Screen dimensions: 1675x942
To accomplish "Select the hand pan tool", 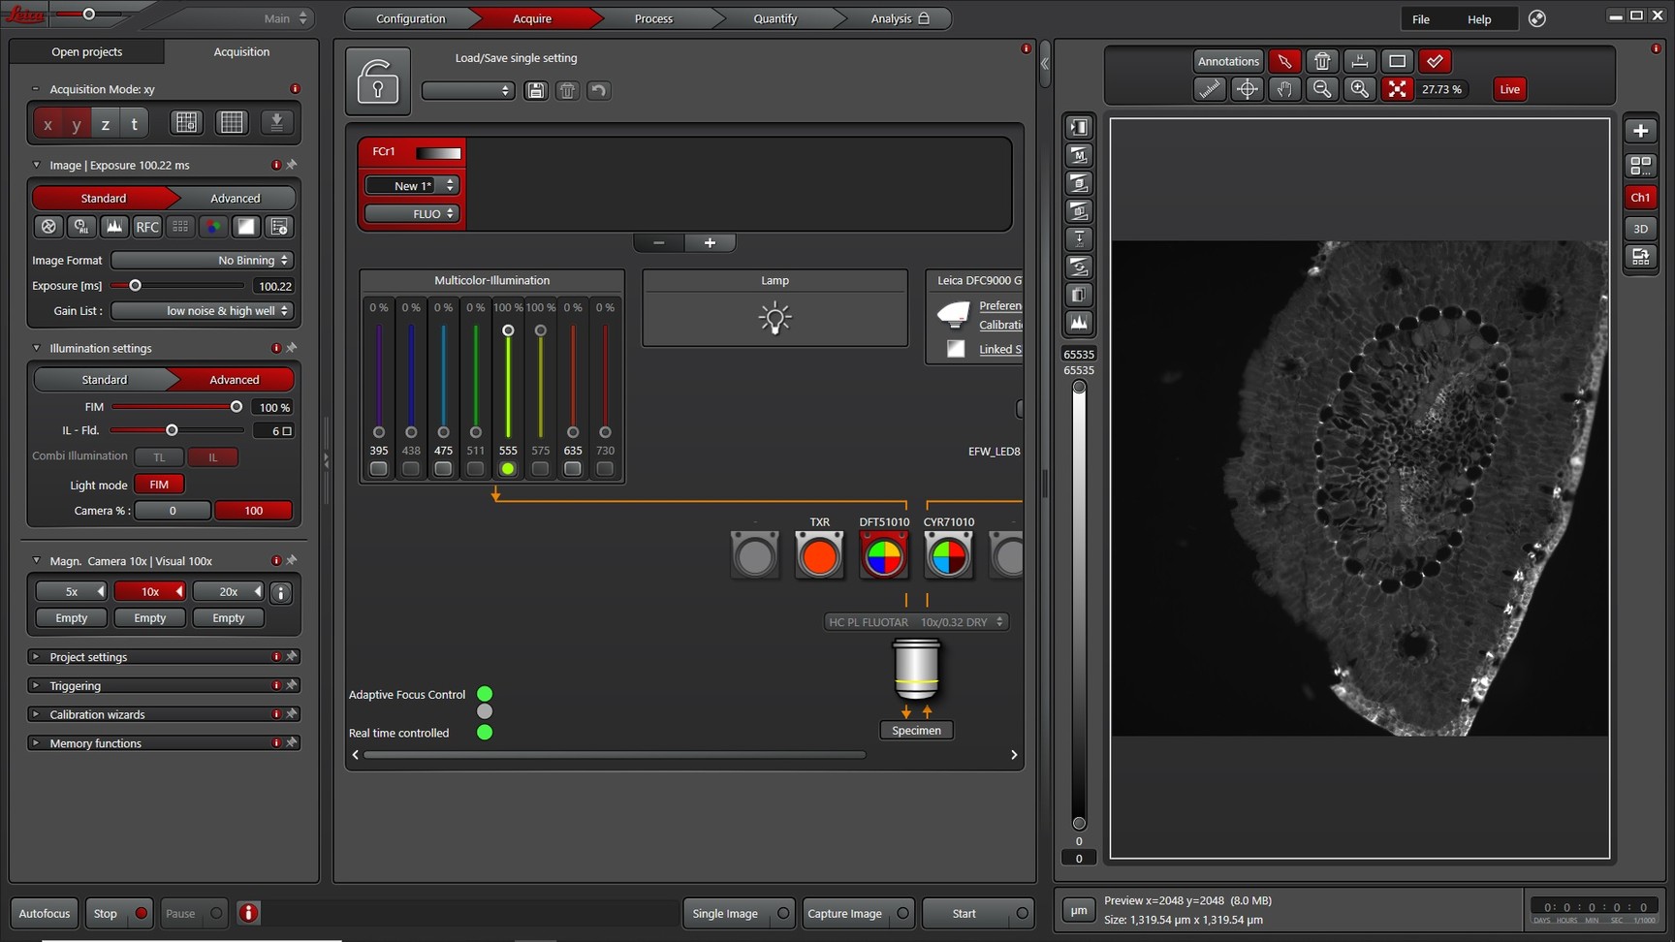I will click(1284, 89).
